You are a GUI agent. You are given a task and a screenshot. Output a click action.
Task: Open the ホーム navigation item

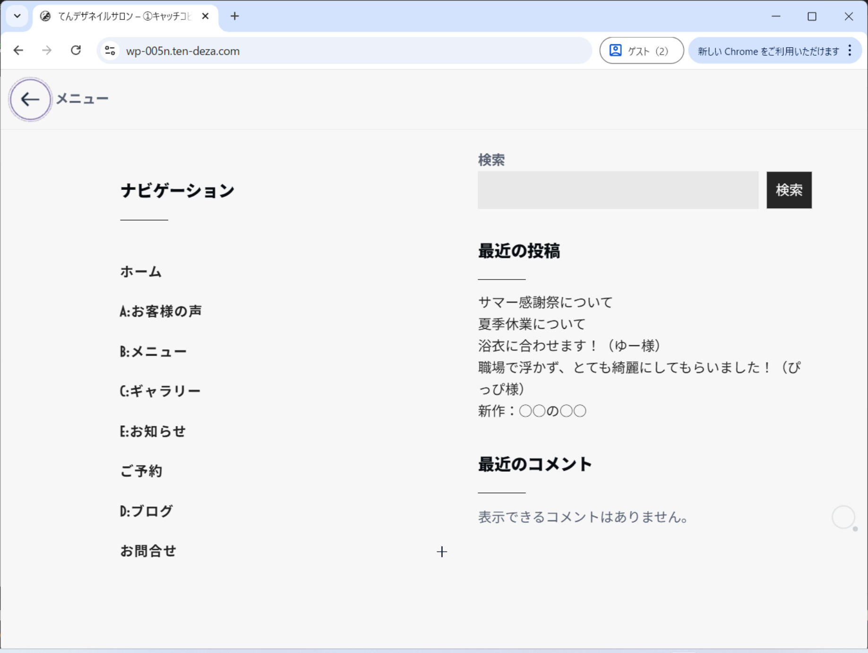141,272
